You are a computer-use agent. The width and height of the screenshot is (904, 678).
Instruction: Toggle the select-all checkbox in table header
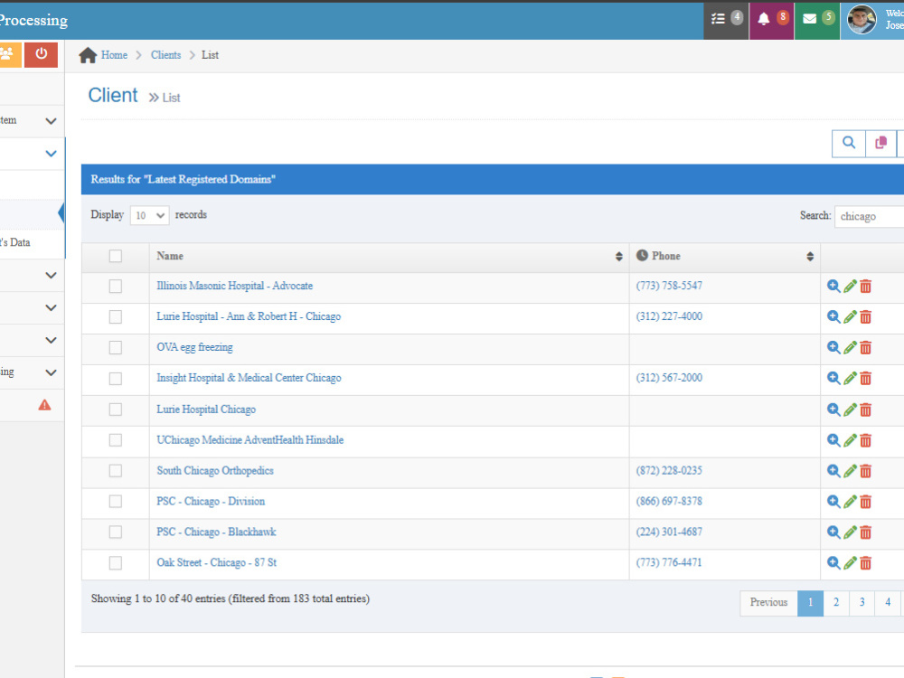[116, 256]
